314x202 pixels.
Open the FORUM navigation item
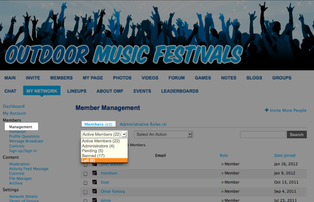pos(177,78)
